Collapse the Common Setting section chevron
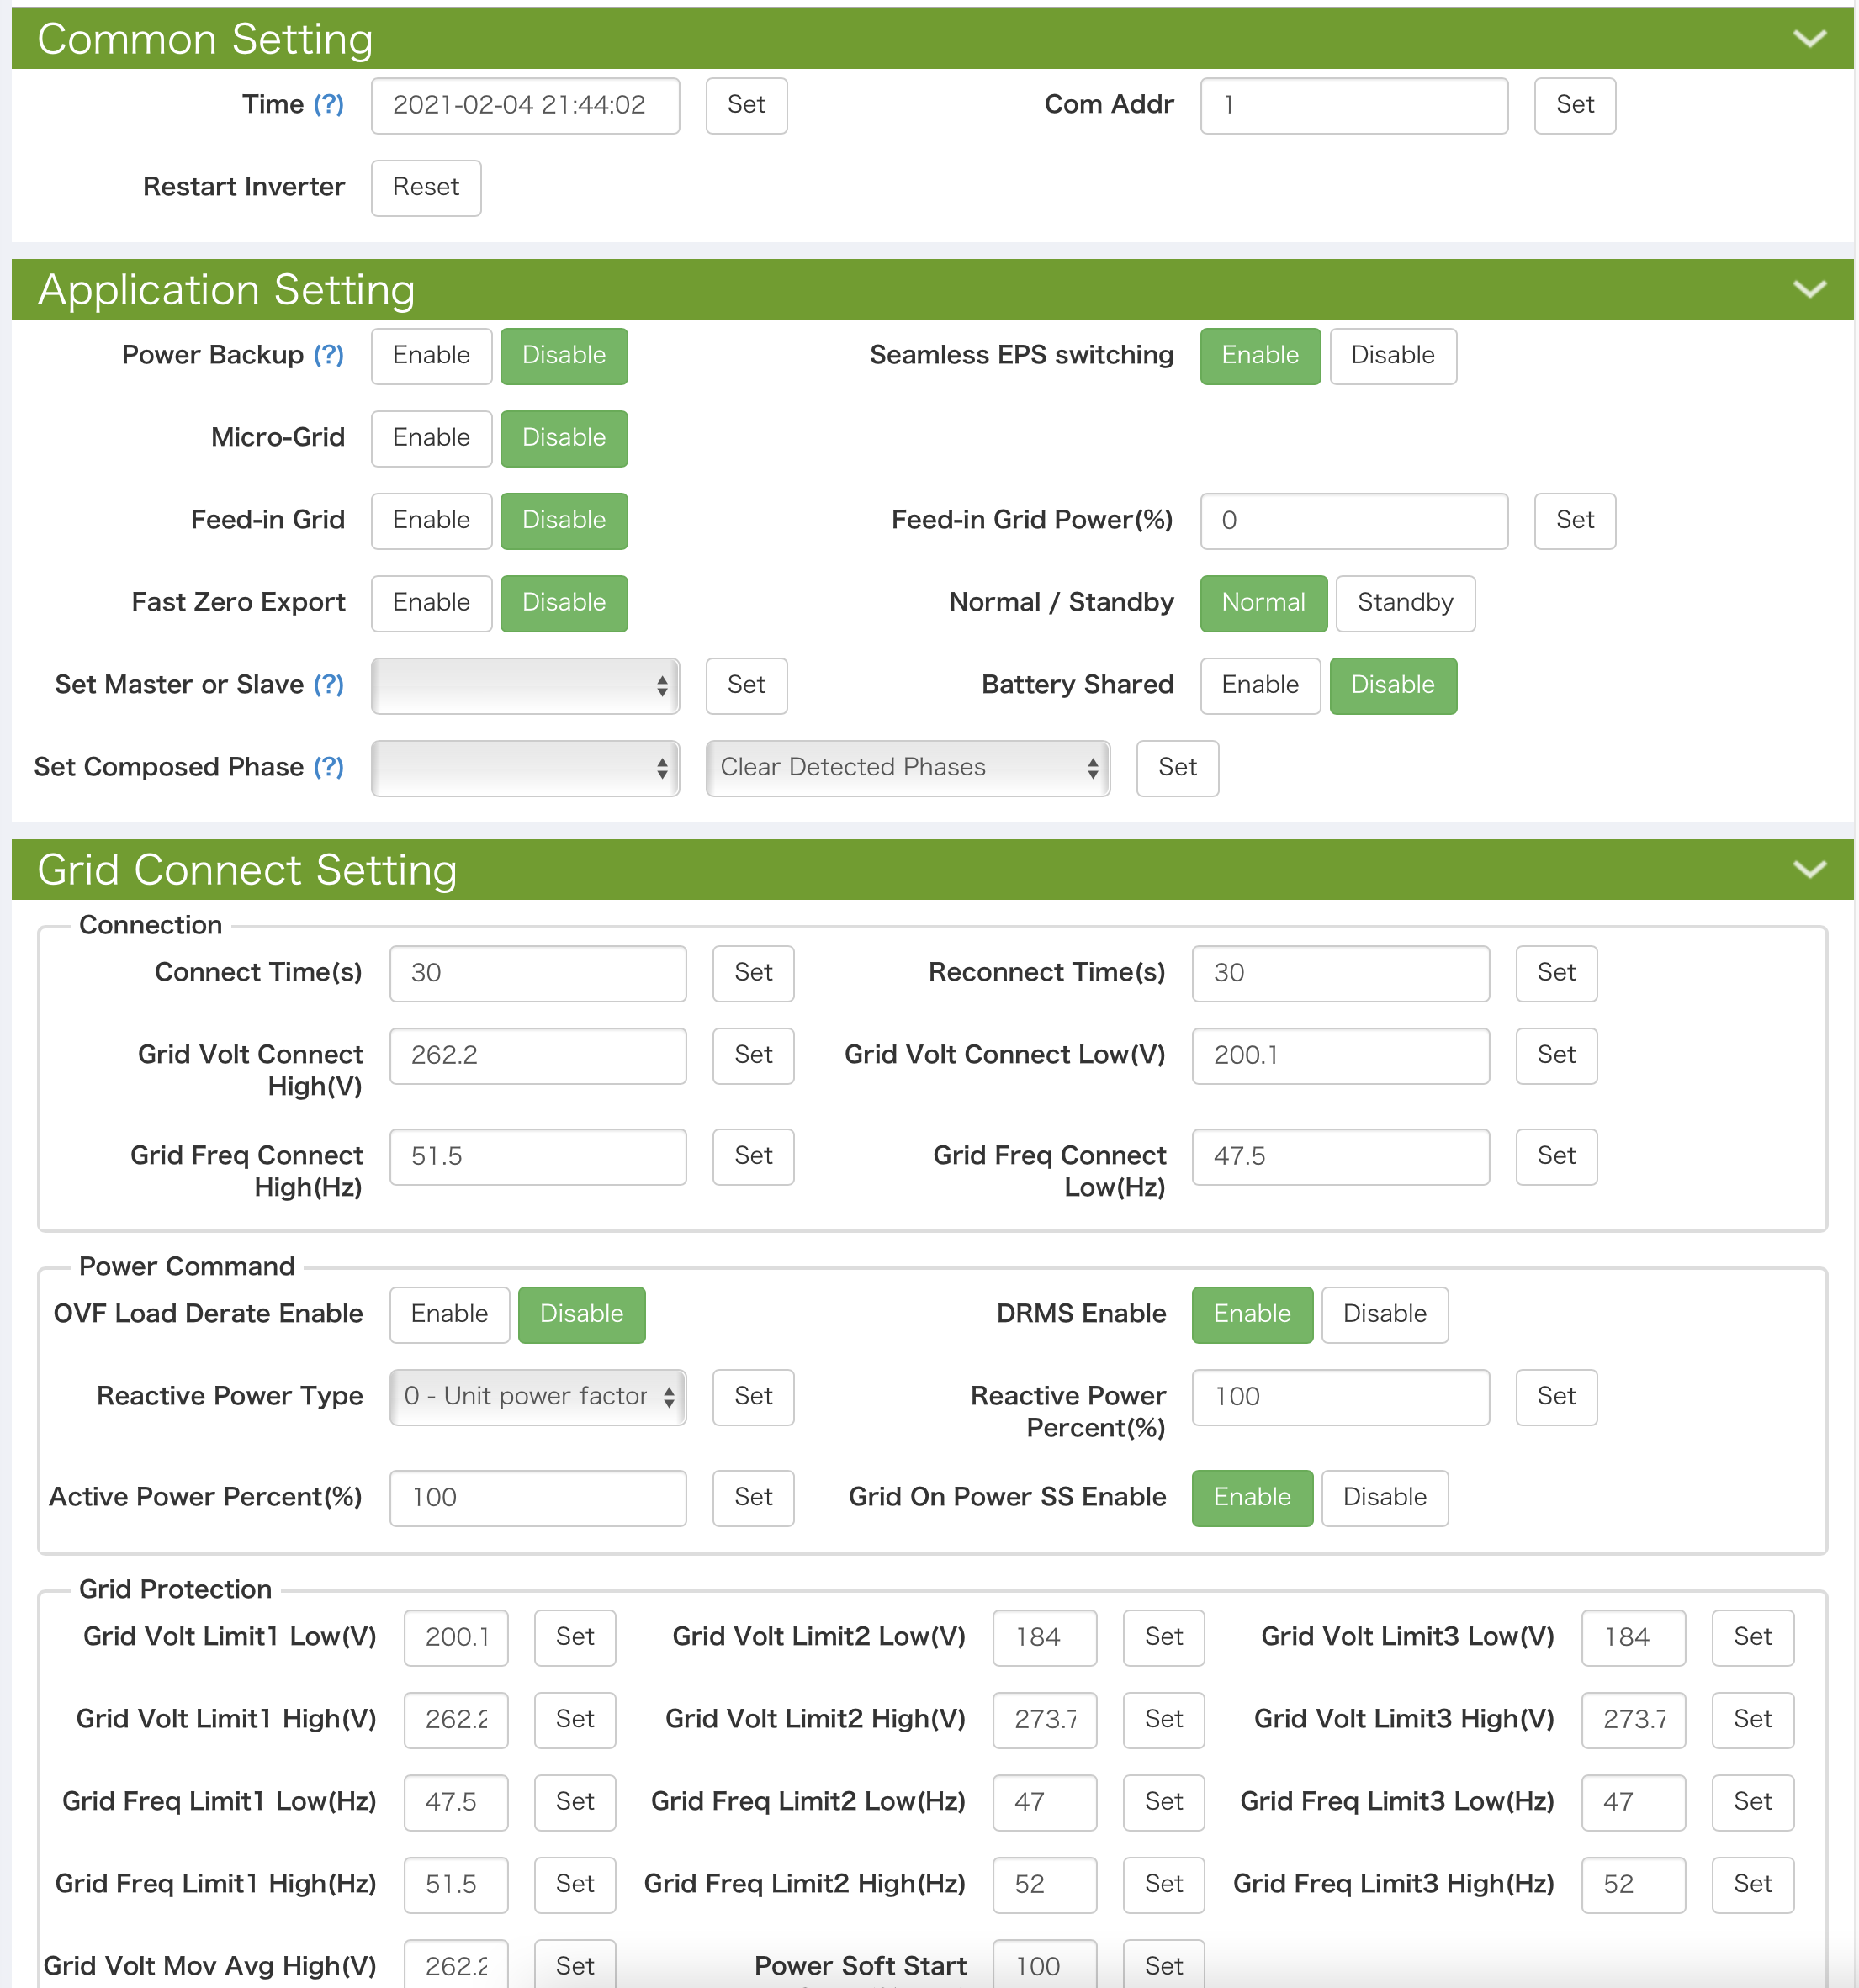Viewport: 1859px width, 1988px height. tap(1809, 39)
